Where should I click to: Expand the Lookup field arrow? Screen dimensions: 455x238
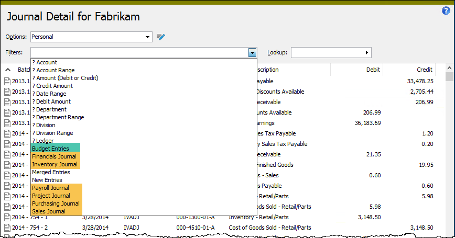tap(367, 52)
